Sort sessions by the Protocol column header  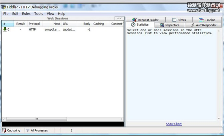[34, 24]
